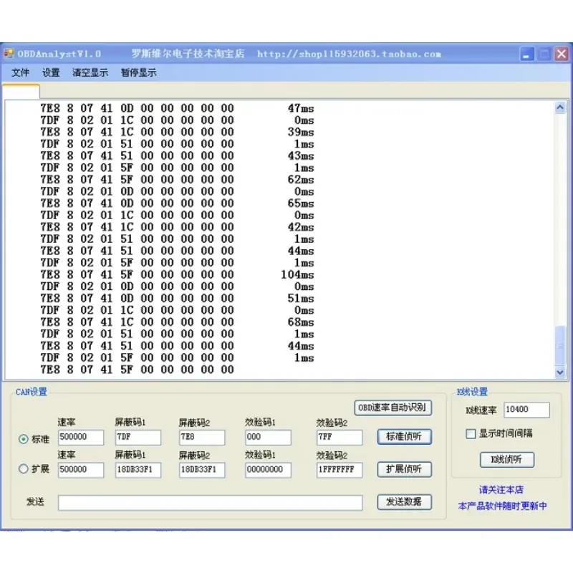Image resolution: width=573 pixels, height=573 pixels.
Task: Minimize the OBDAnalyst window
Action: click(526, 54)
